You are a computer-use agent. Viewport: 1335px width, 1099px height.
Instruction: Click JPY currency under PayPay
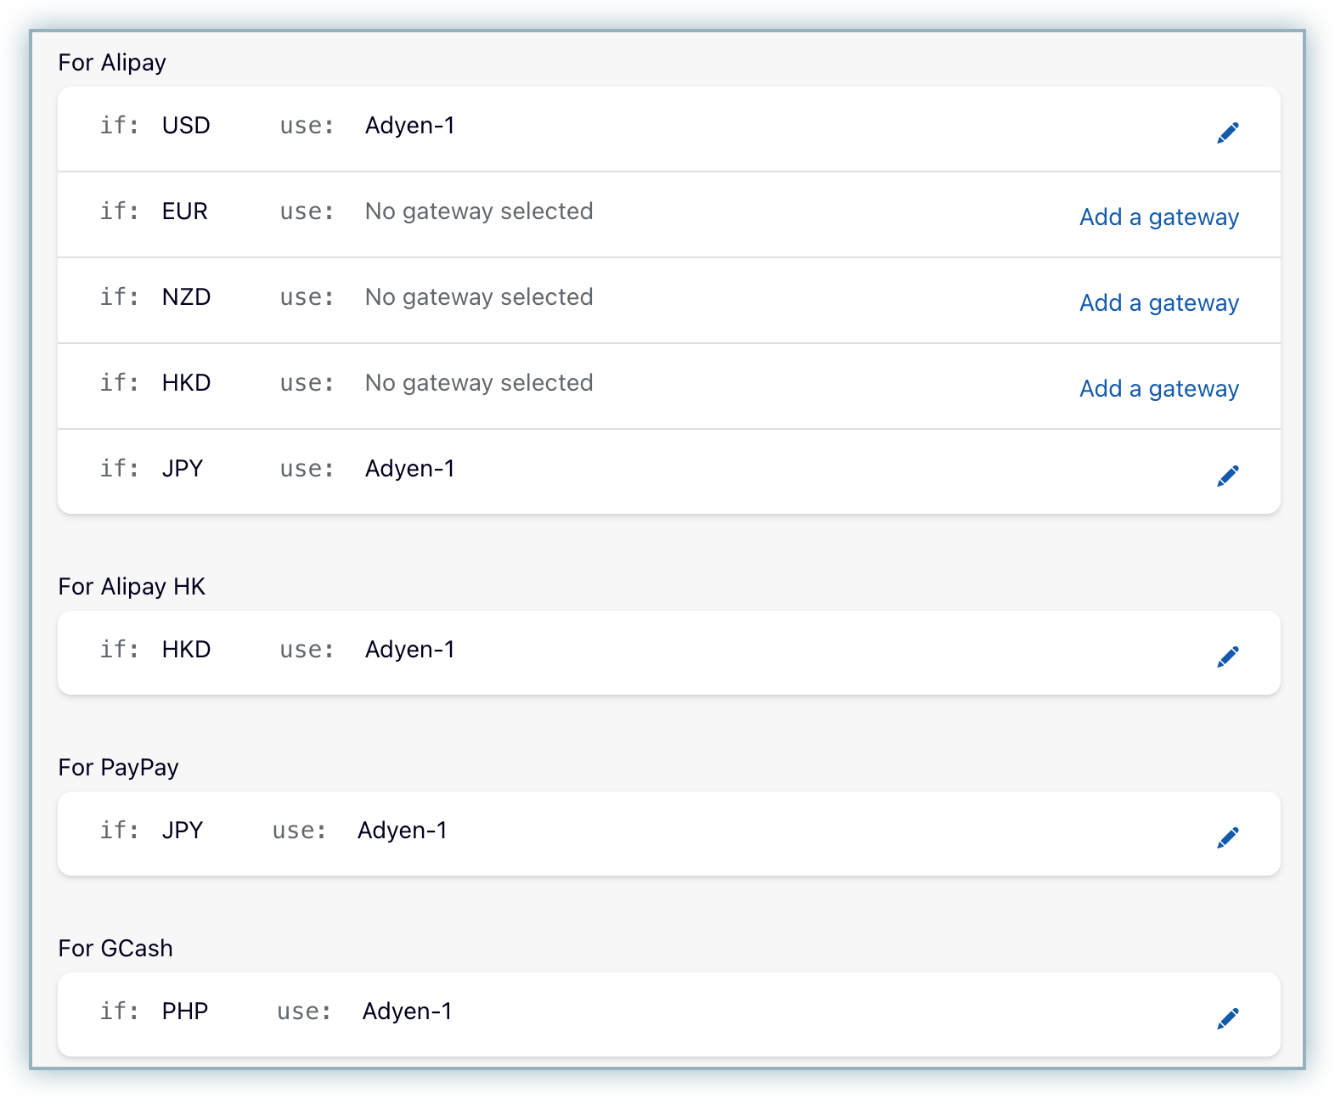183,831
